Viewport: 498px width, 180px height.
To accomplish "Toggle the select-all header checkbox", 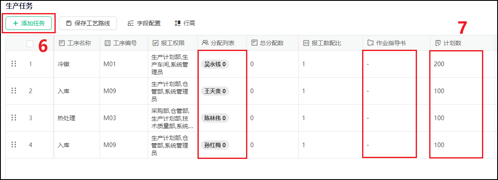I will point(30,43).
